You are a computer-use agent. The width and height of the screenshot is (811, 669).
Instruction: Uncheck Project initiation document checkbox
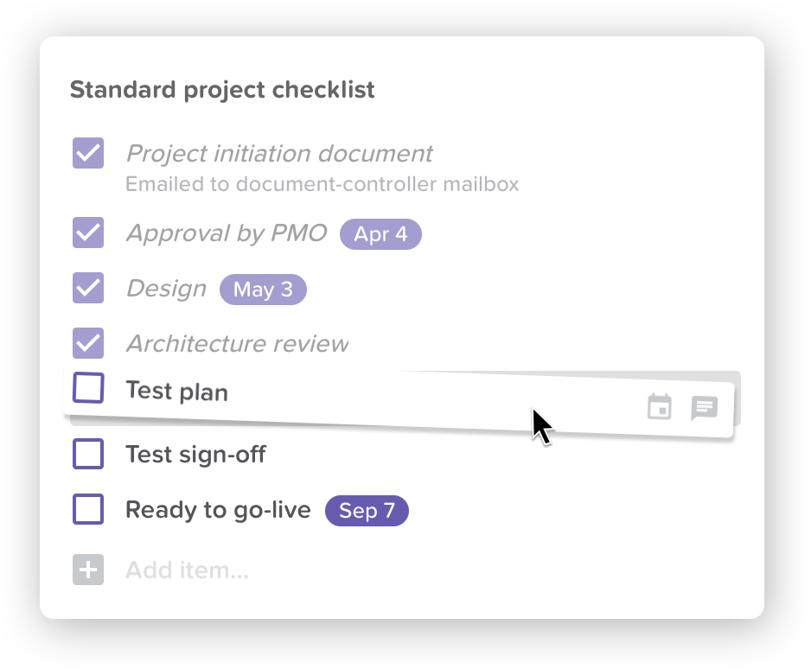pyautogui.click(x=88, y=153)
